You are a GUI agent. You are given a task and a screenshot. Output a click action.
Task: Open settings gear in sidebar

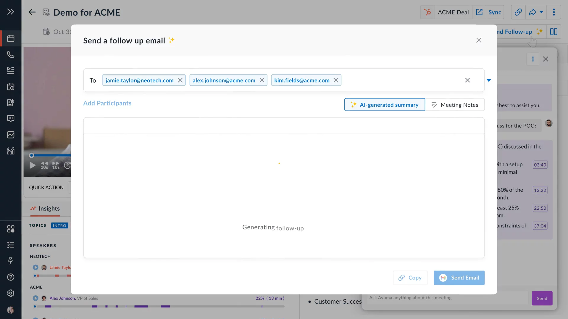(x=11, y=293)
